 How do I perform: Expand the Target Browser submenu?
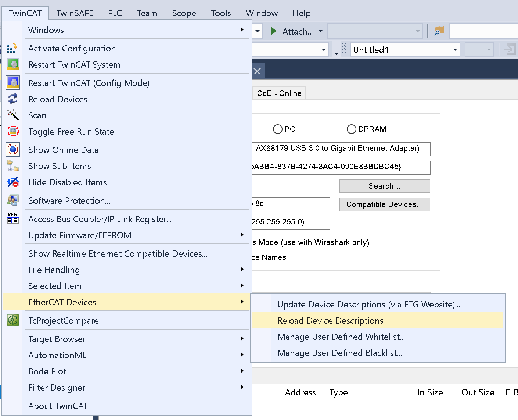coord(242,338)
